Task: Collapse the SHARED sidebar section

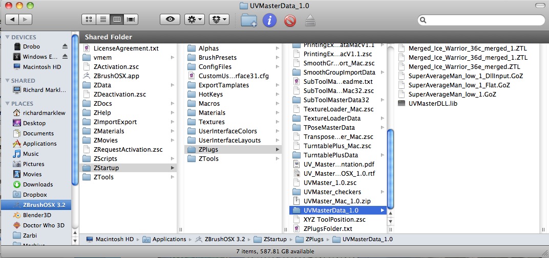Action: (8, 81)
